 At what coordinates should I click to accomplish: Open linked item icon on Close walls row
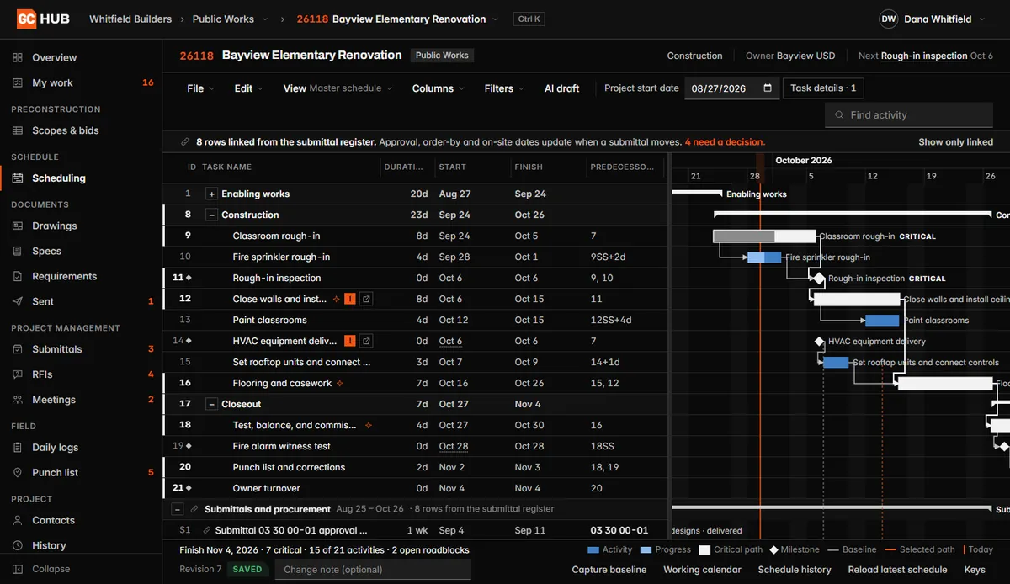tap(366, 299)
